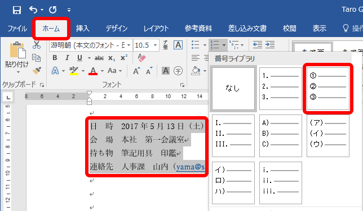Screen dimensions: 363x211
Task: Select circled ①②③ numbering format
Action: point(328,89)
